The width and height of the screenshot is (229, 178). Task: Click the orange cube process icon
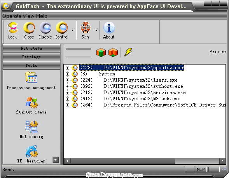tap(113, 52)
